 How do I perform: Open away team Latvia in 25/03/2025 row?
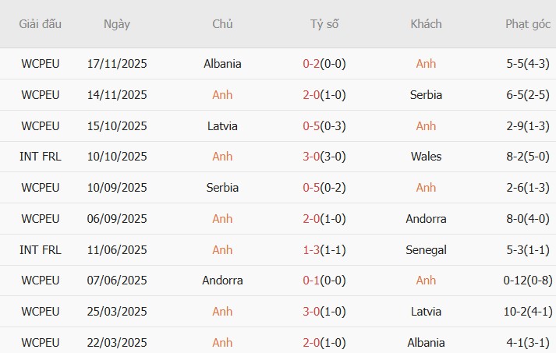426,312
